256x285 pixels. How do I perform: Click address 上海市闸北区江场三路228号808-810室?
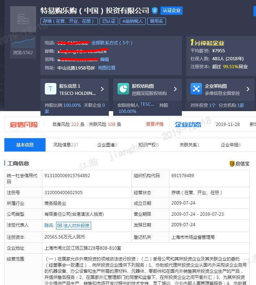[83, 248]
